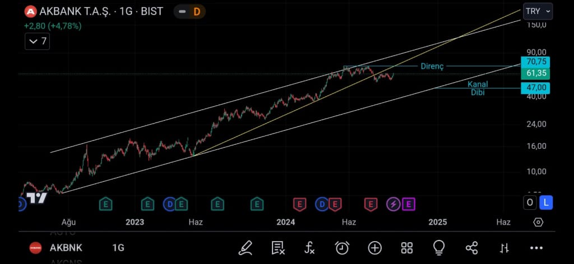
Task: Open symbol search via the AKBNK button
Action: coord(66,248)
